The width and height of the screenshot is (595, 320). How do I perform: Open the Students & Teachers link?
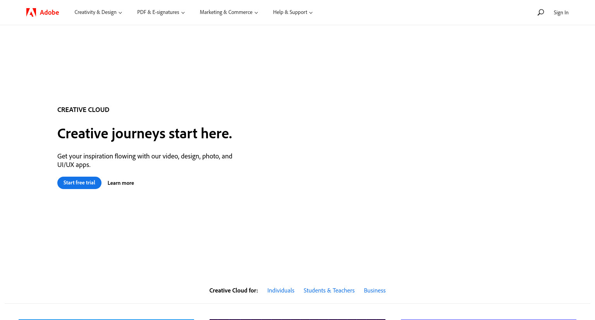click(x=329, y=291)
